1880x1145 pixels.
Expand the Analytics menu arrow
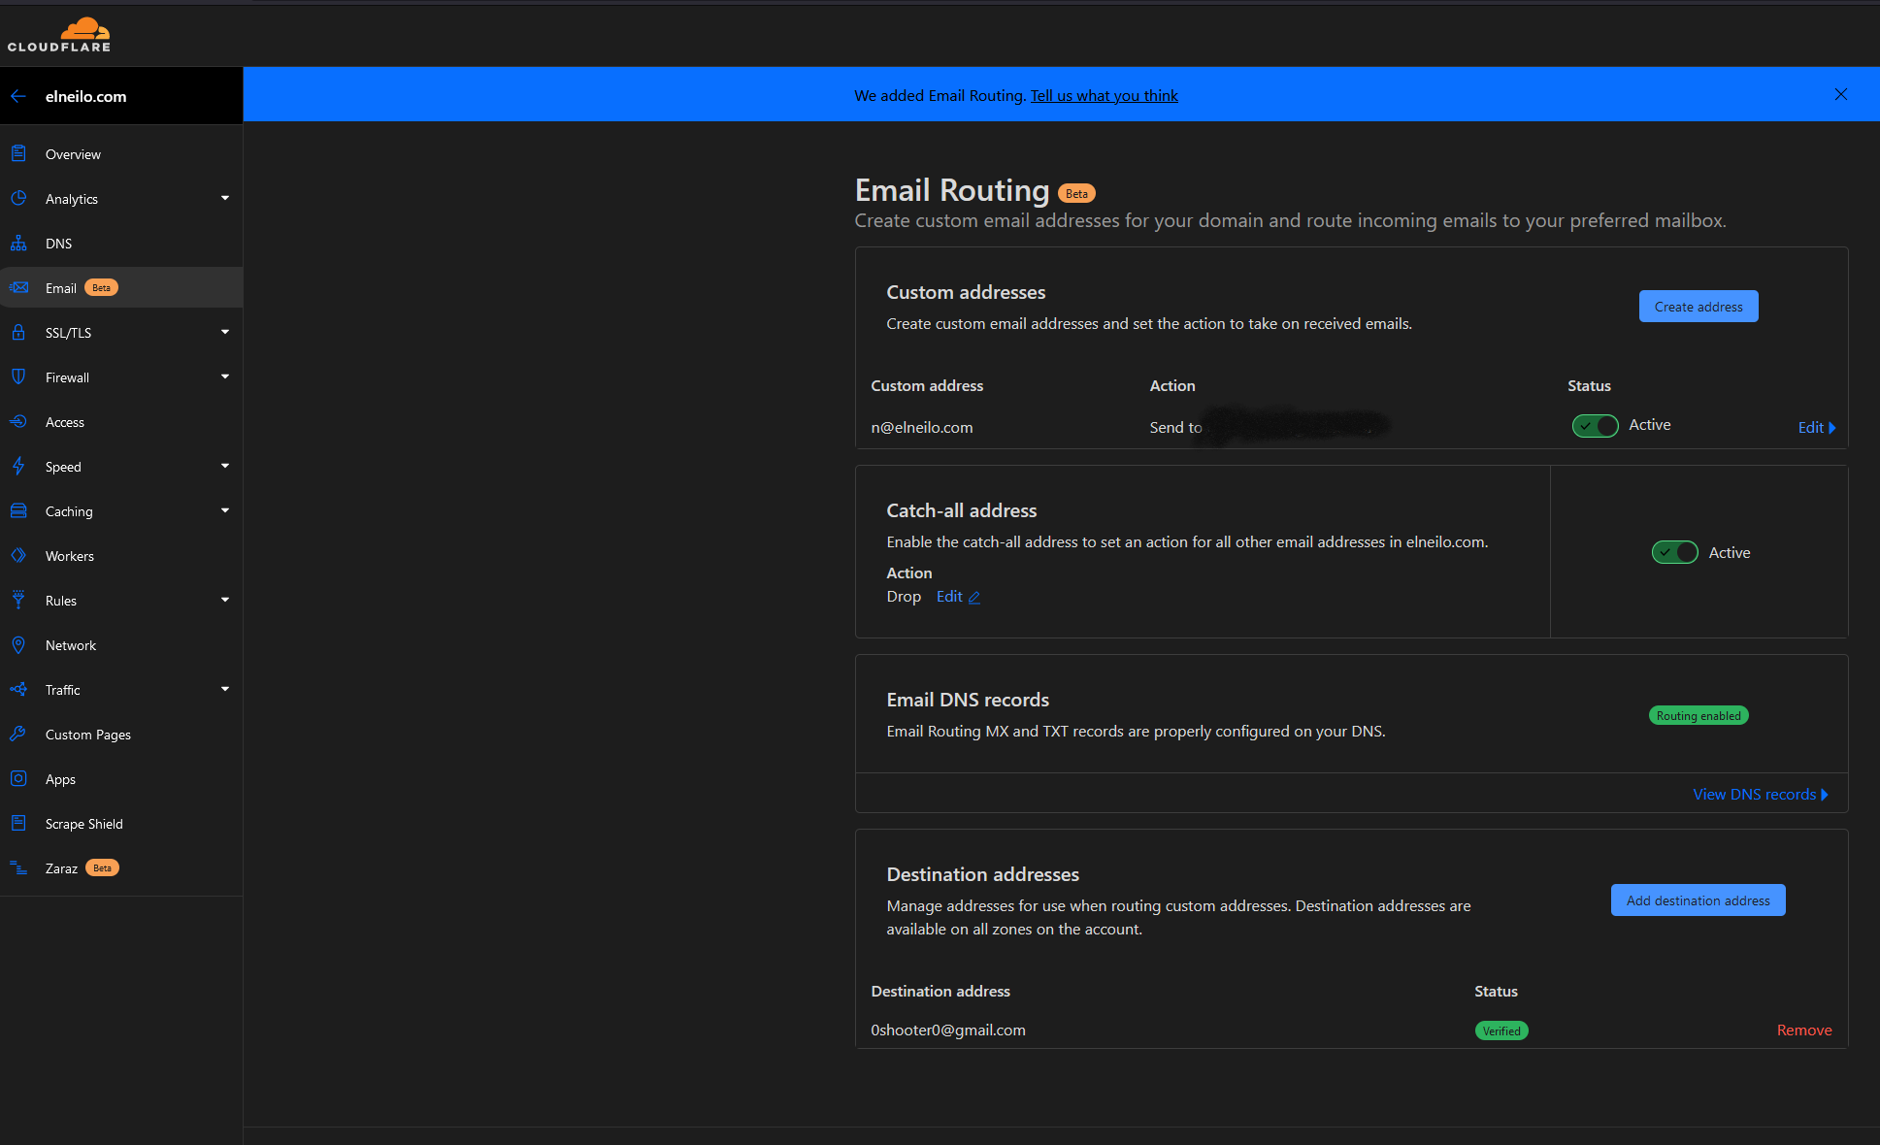point(225,199)
